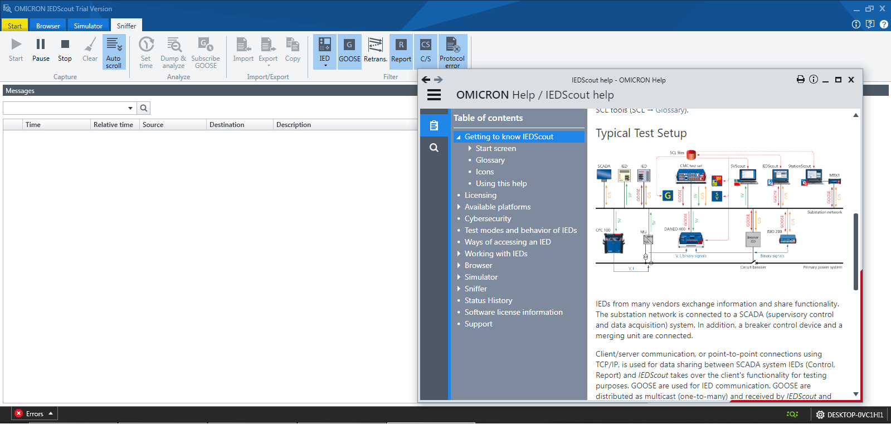This screenshot has height=424, width=891.
Task: Expand Available platforms topic arrow
Action: [x=459, y=207]
